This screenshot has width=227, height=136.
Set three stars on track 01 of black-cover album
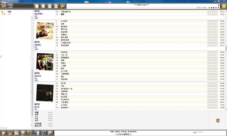pyautogui.click(x=213, y=83)
